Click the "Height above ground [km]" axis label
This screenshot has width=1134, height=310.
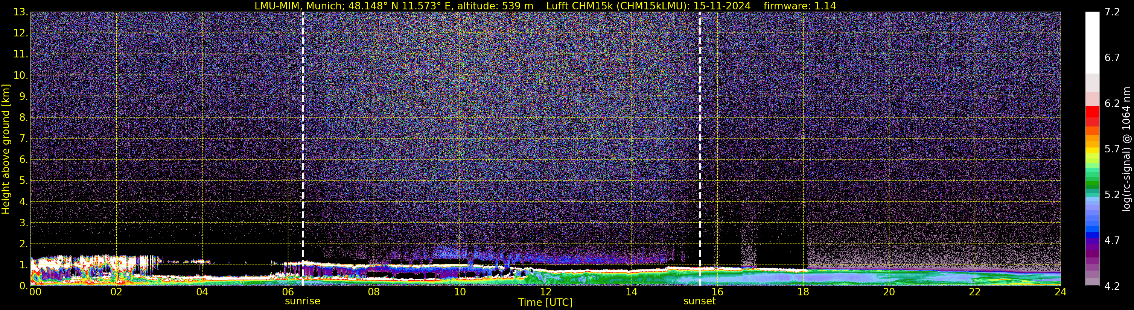pos(6,149)
